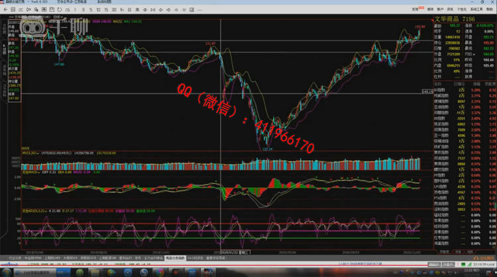Viewport: 497px width, 277px height.
Task: Open the toolbar ellipsis more menu
Action: (x=199, y=10)
